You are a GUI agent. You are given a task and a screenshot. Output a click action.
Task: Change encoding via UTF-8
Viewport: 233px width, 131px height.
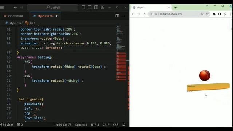[x=95, y=124]
